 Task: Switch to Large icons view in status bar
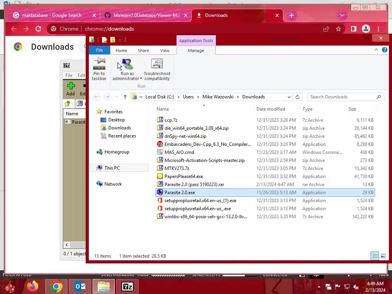click(x=383, y=256)
